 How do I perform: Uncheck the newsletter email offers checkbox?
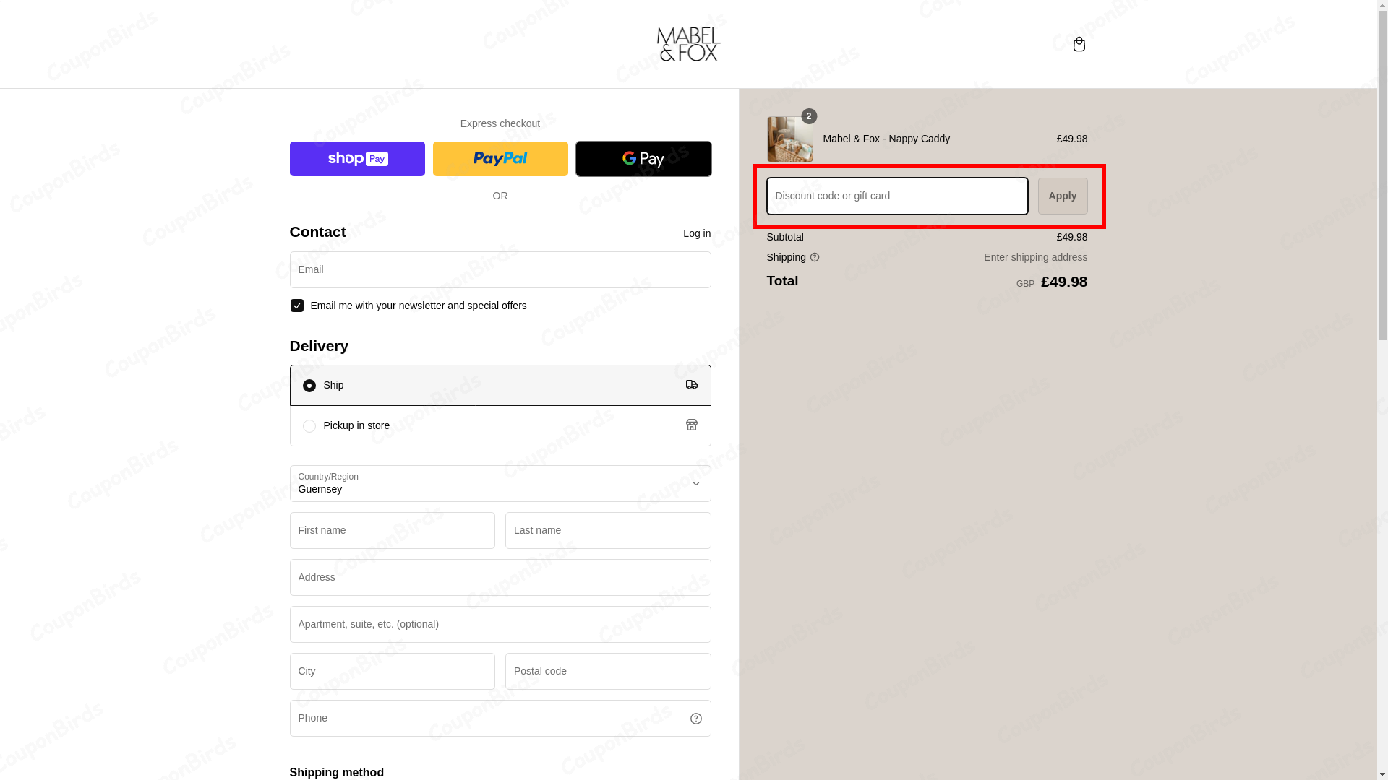[297, 305]
